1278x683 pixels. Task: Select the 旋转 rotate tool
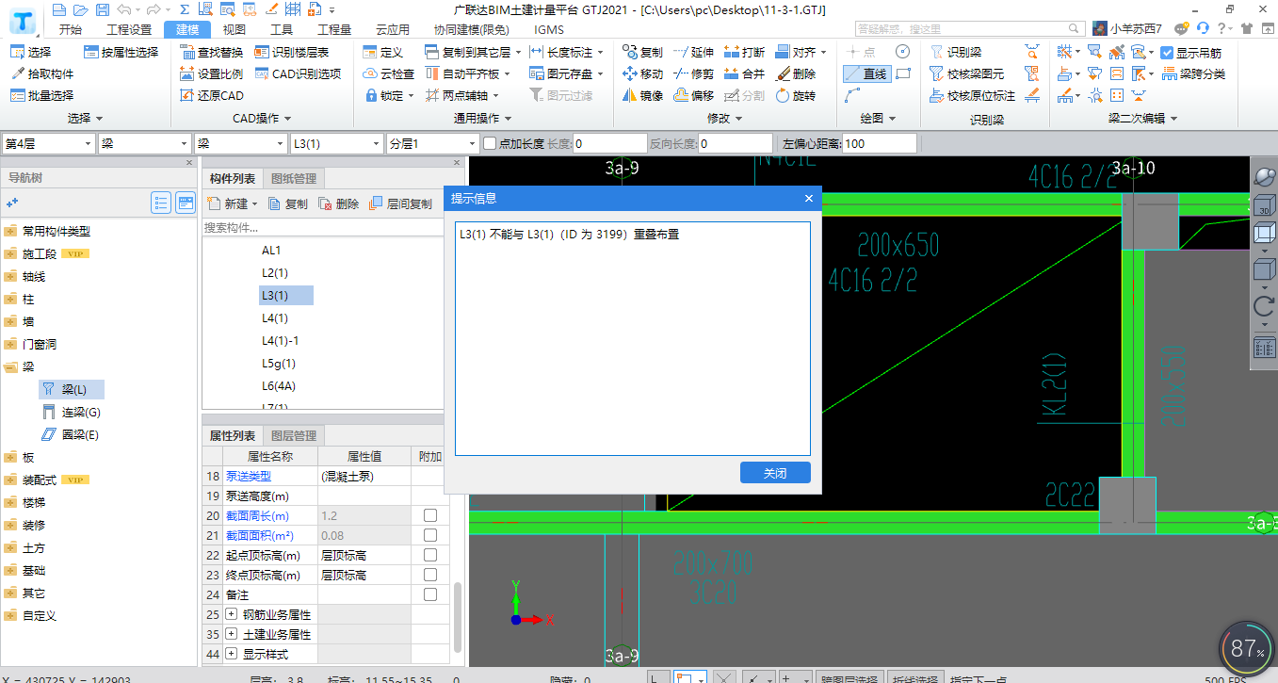[x=796, y=95]
